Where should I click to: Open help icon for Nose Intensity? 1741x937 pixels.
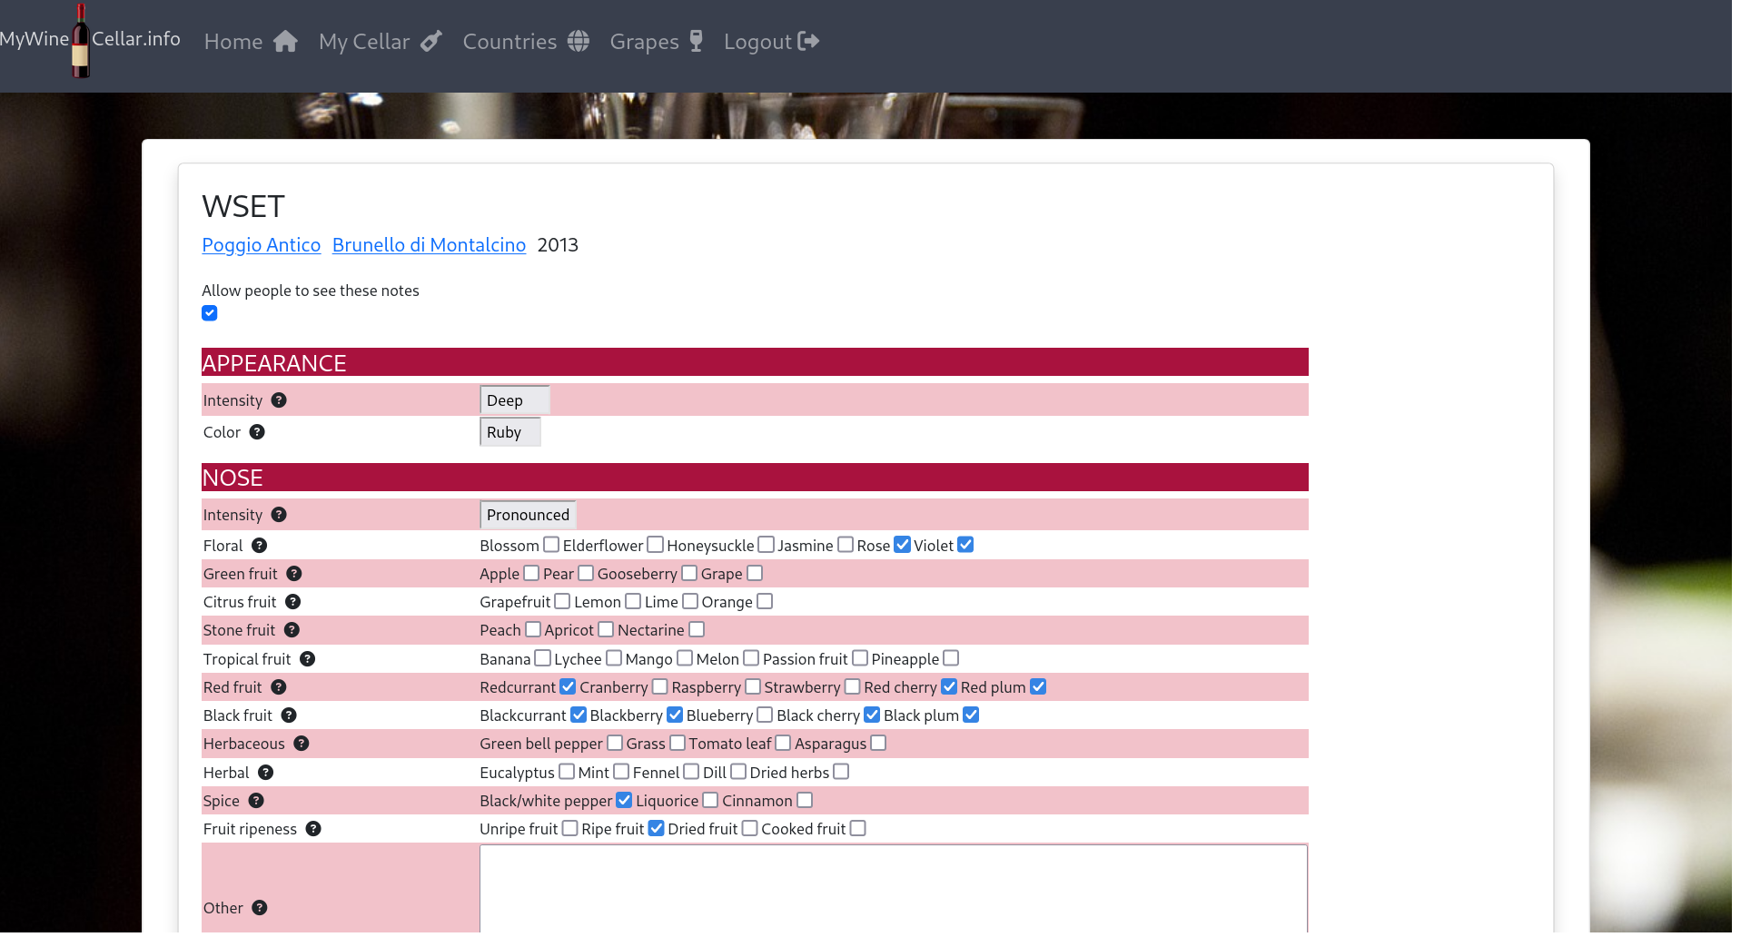279,516
